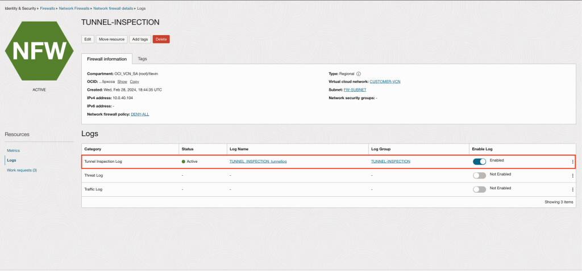The height and width of the screenshot is (271, 582).
Task: Open actions menu for Traffic Log row
Action: pos(573,189)
